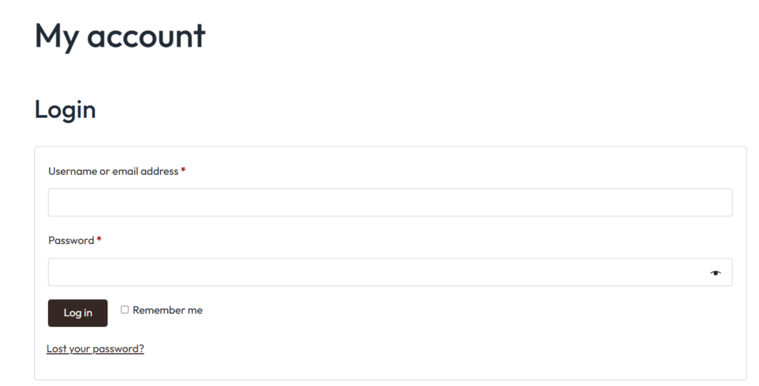Click the Login section heading
This screenshot has width=759, height=386.
tap(65, 109)
